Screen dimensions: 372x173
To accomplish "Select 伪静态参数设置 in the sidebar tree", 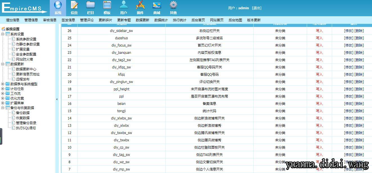I will pyautogui.click(x=28, y=44).
